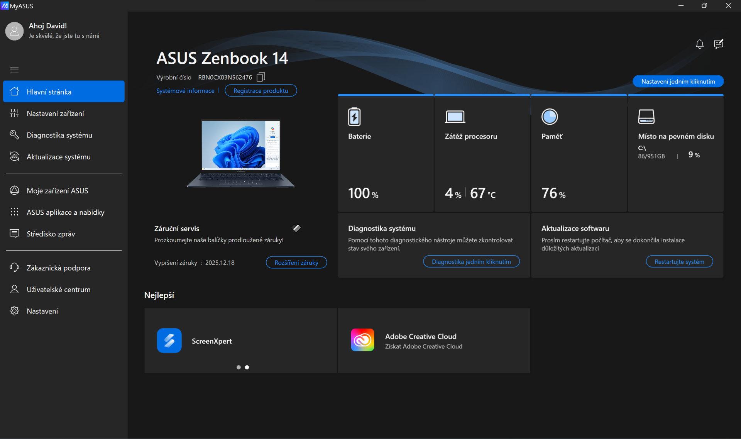Screen dimensions: 741x439
Task: Click the hard disk drive icon
Action: [x=646, y=117]
